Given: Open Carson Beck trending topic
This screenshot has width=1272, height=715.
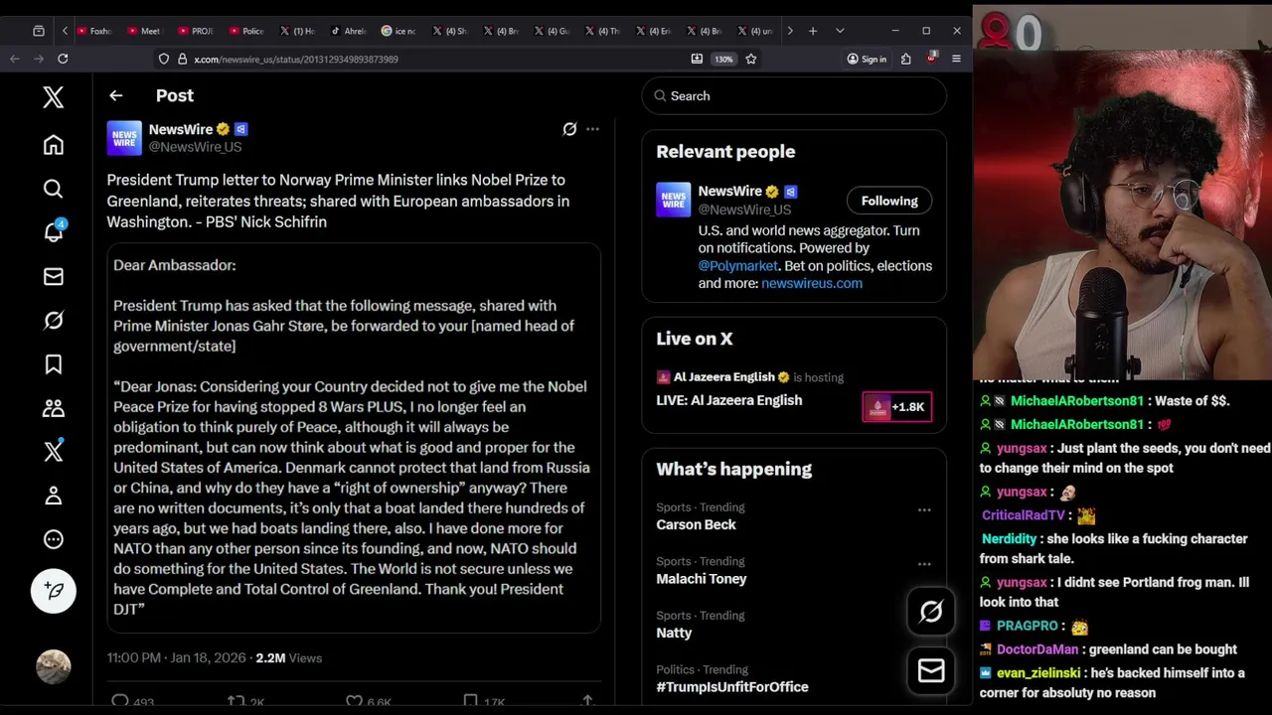Looking at the screenshot, I should (x=696, y=524).
